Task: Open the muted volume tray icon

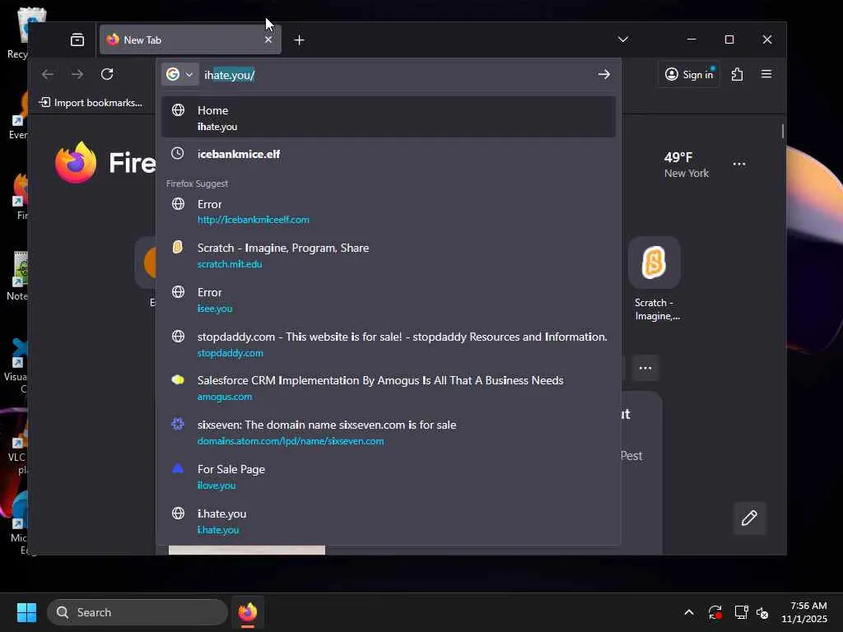Action: (x=761, y=612)
